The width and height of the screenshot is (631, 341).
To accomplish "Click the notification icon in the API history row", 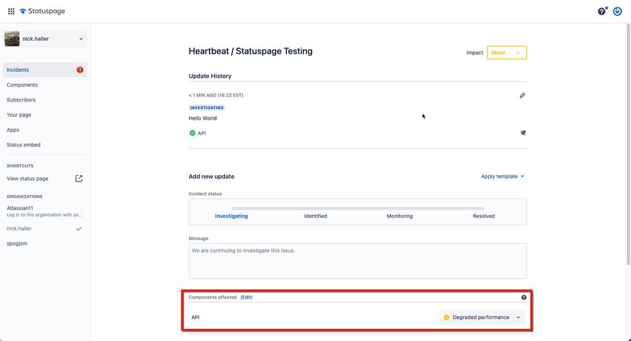I will [x=523, y=132].
